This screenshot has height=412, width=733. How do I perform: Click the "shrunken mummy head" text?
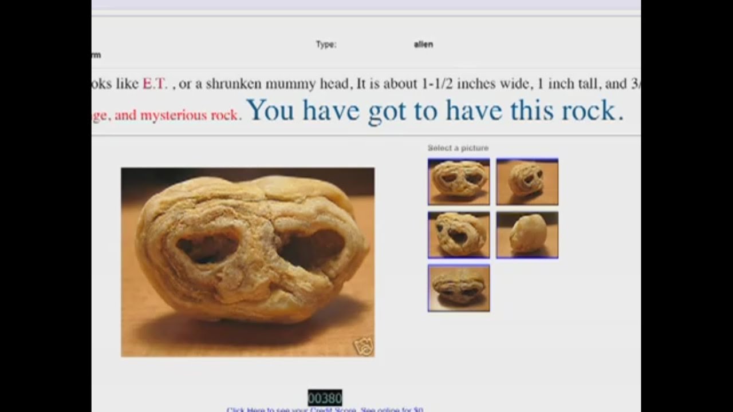(x=278, y=84)
